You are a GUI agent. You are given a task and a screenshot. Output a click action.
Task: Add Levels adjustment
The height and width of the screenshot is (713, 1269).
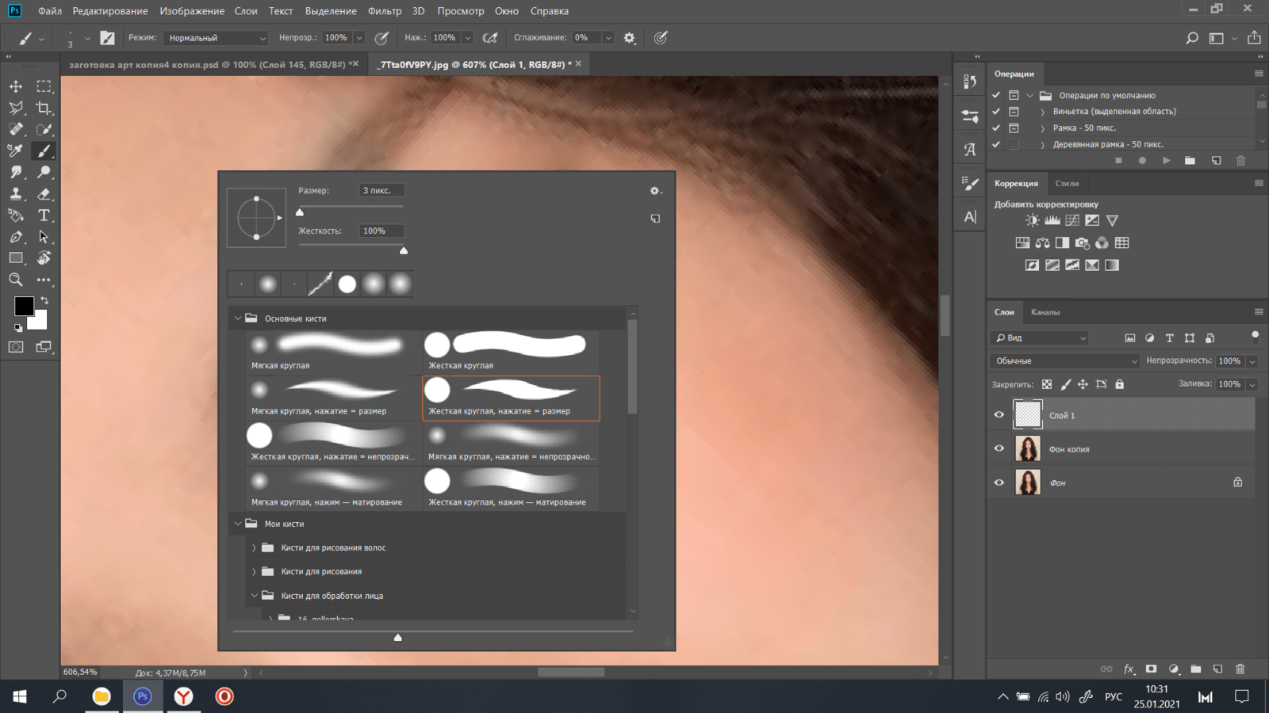point(1052,220)
